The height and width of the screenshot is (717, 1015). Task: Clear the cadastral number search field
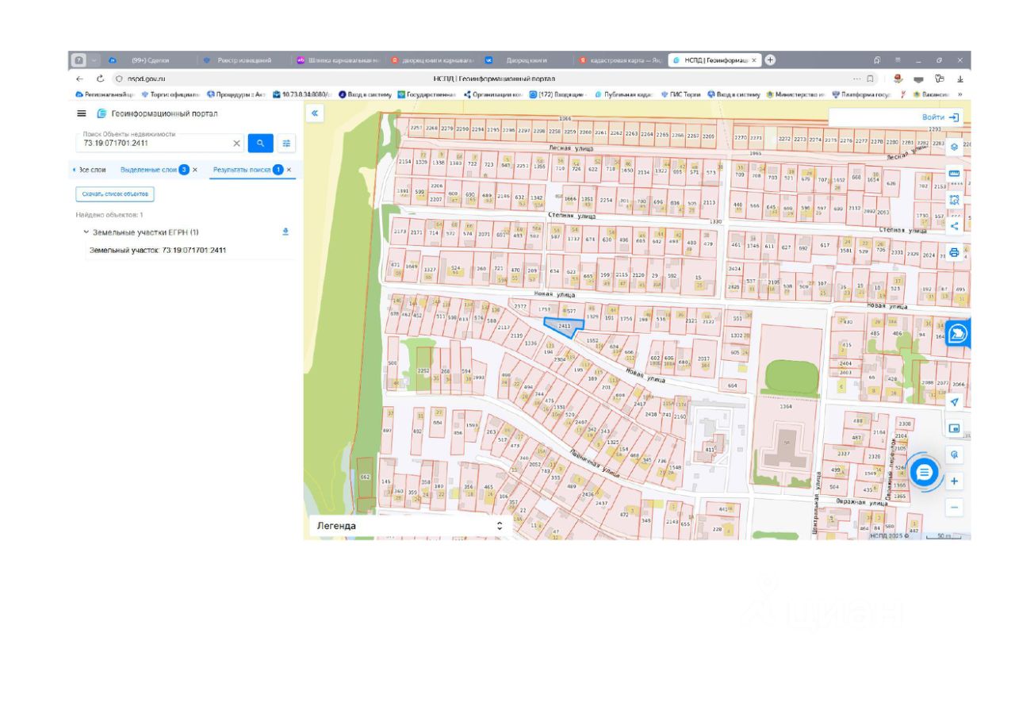(236, 144)
